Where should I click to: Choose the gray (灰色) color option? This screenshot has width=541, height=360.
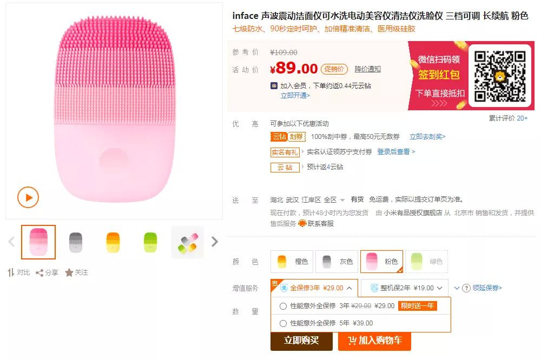[336, 261]
